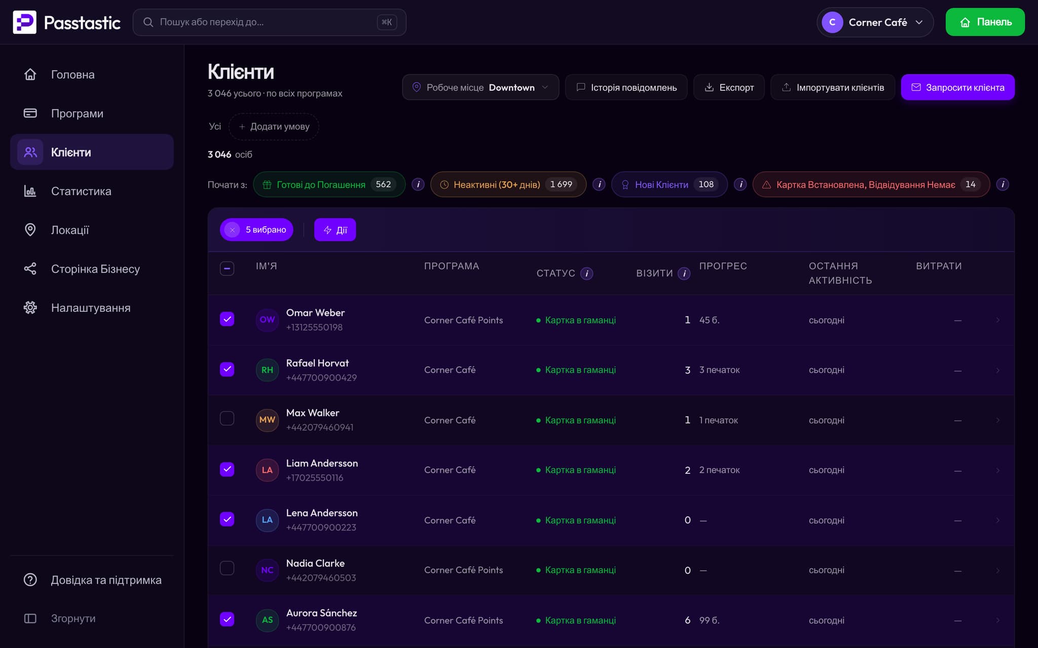
Task: Click Експорт button
Action: (729, 88)
